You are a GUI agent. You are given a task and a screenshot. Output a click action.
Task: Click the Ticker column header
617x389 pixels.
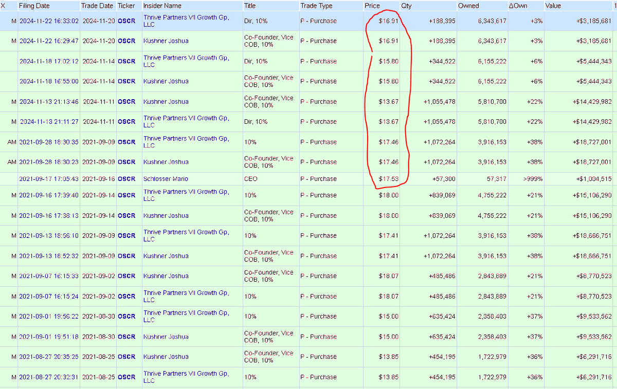[125, 6]
